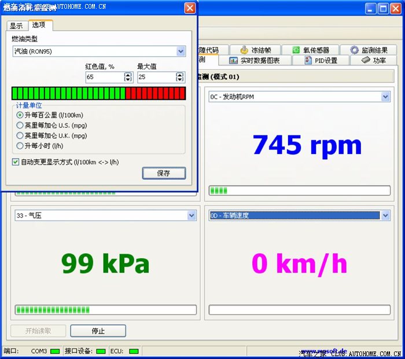Open the 氧传感器 (oxygen sensor) tab
Image resolution: width=405 pixels, height=359 pixels.
click(311, 50)
